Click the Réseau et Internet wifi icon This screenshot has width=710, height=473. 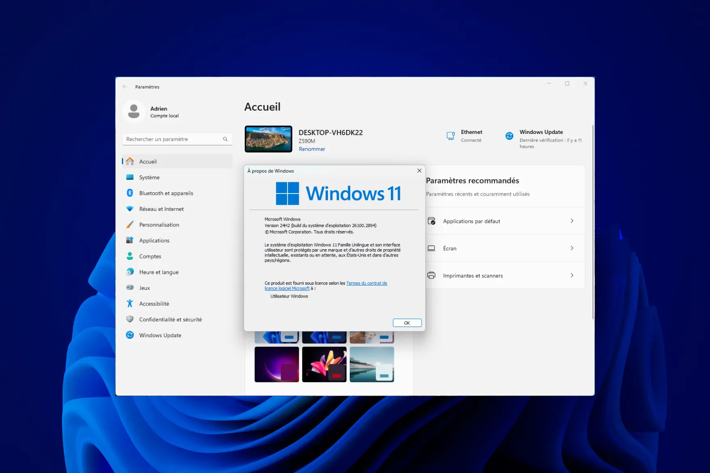coord(130,208)
